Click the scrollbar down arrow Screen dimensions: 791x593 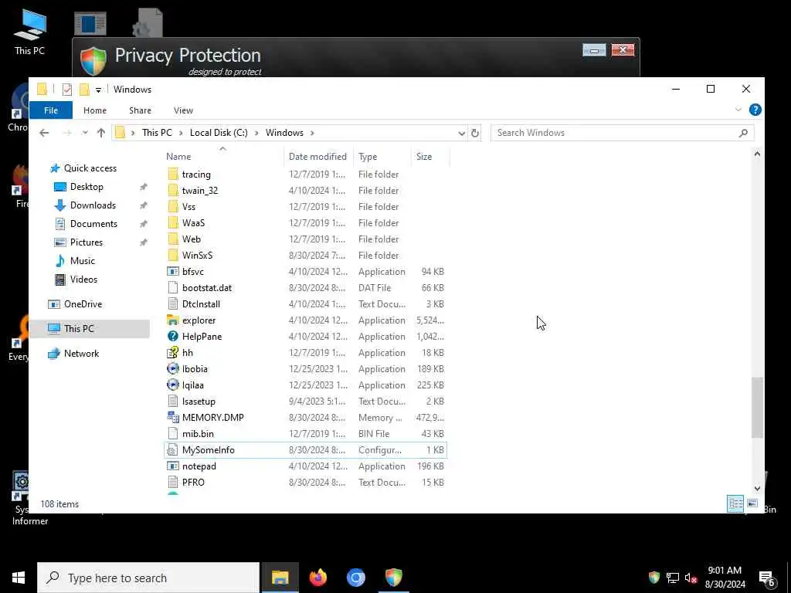coord(757,488)
